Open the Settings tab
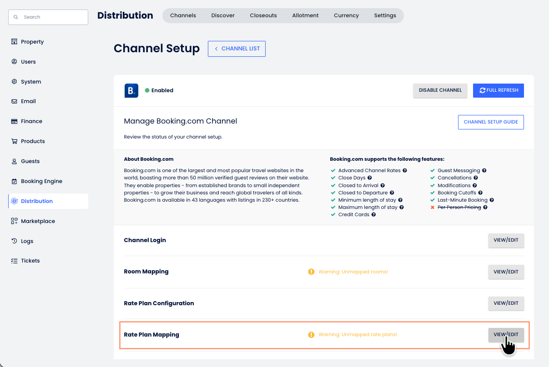This screenshot has height=367, width=549. click(x=385, y=15)
